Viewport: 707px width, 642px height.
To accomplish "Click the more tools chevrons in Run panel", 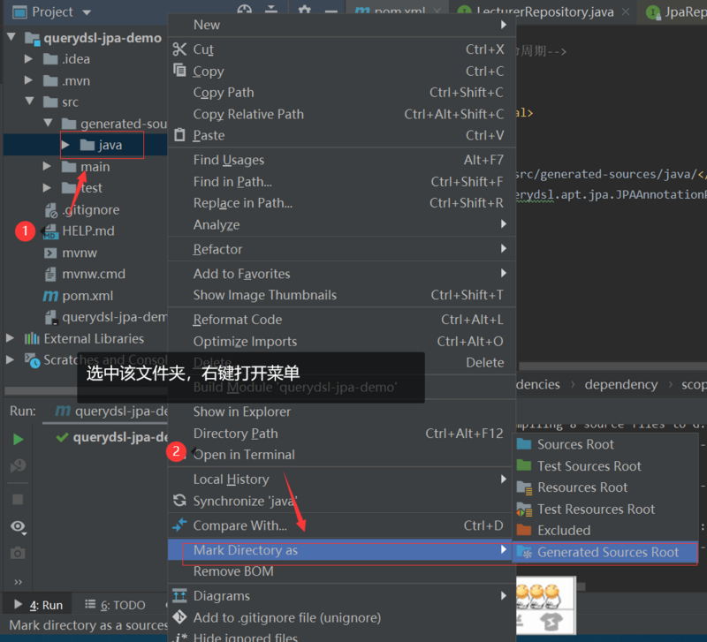I will [18, 582].
